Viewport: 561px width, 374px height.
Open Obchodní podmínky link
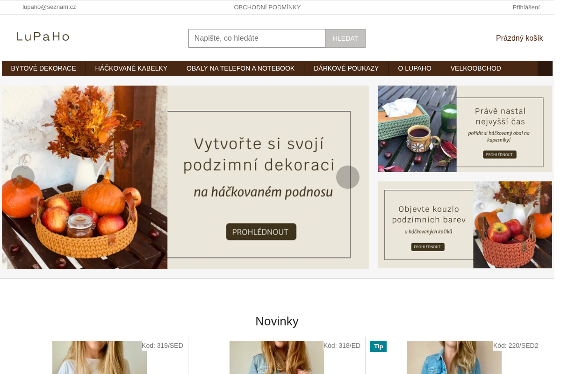(267, 7)
